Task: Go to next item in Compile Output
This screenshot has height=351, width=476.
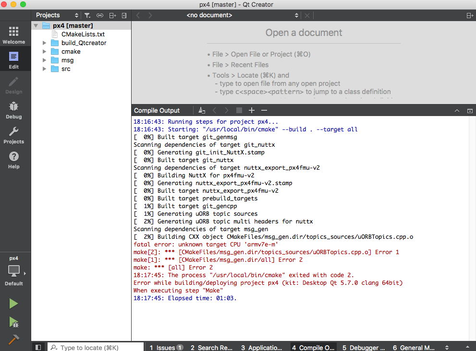Action: click(226, 111)
